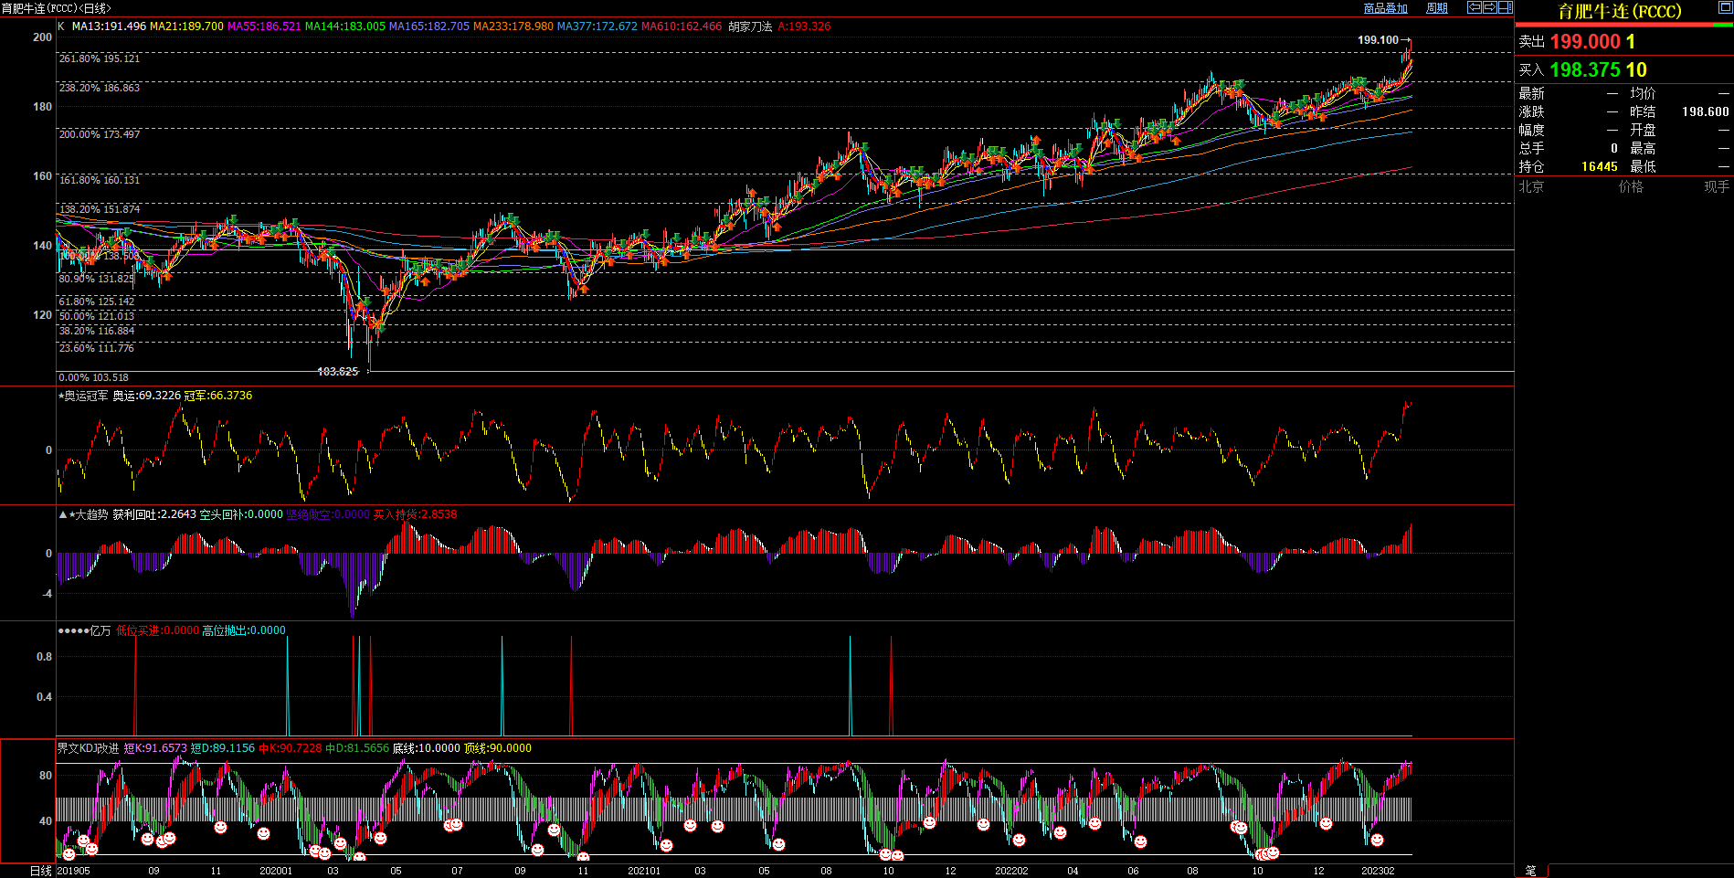Click the 买入 price 198.375
The width and height of the screenshot is (1734, 878).
click(x=1585, y=70)
